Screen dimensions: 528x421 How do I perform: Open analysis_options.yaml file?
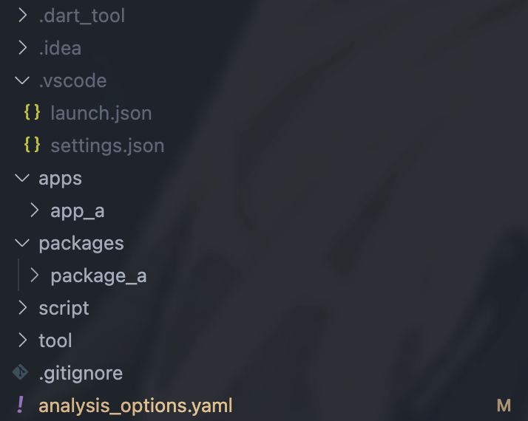coord(135,405)
